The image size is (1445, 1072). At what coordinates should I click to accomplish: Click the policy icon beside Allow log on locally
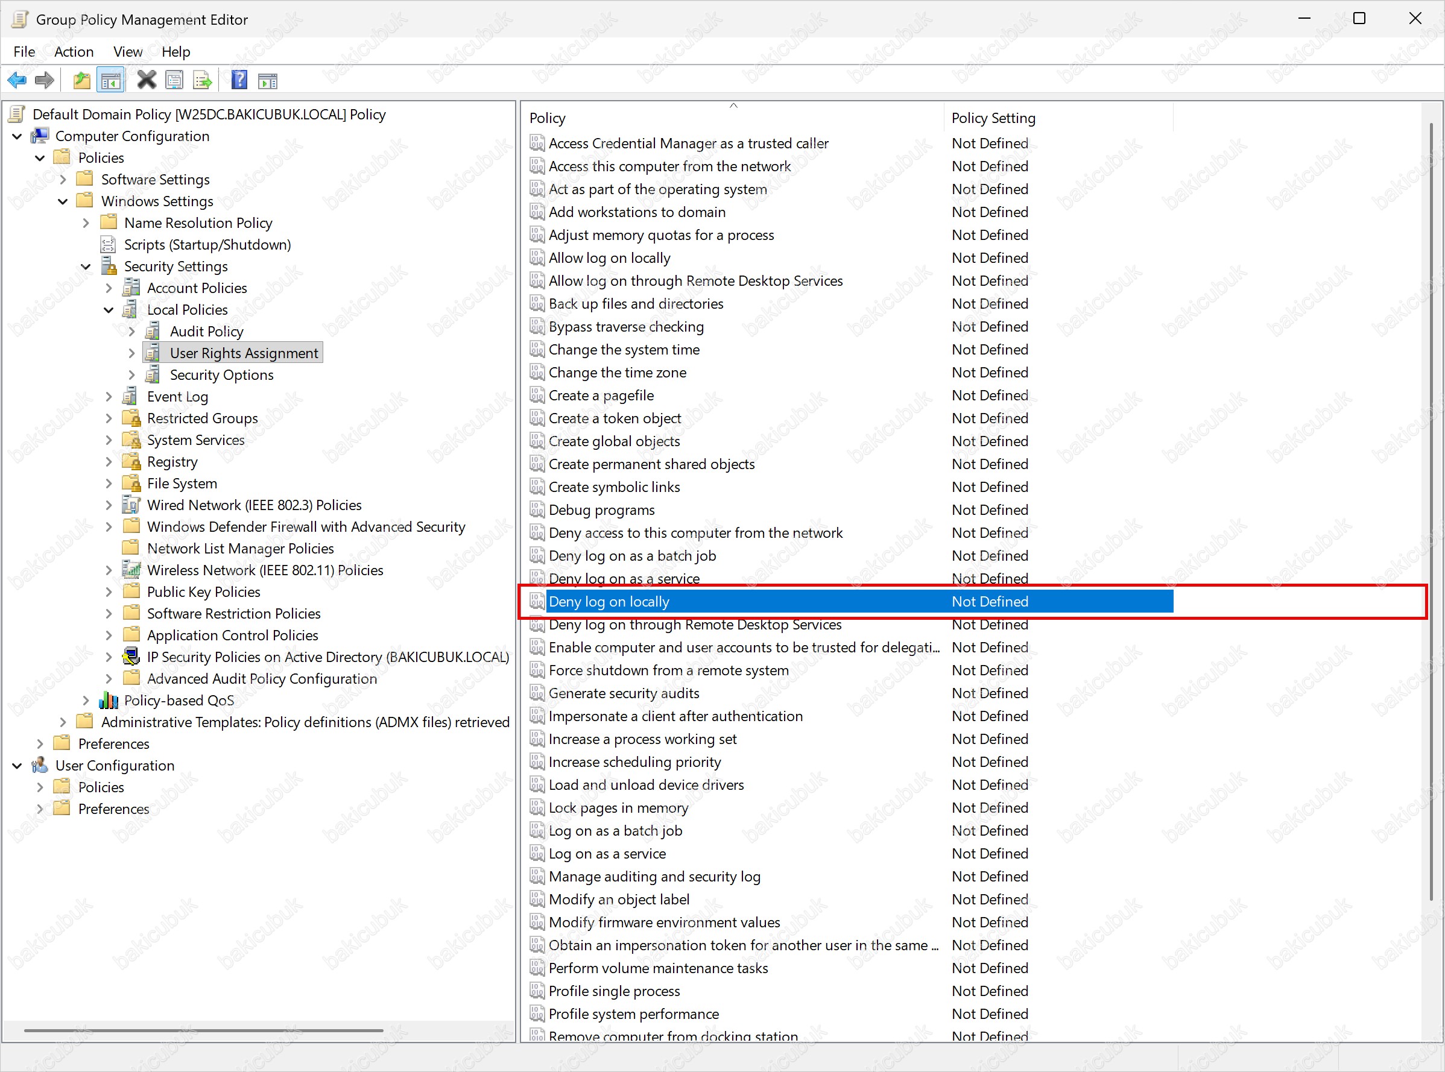(536, 257)
